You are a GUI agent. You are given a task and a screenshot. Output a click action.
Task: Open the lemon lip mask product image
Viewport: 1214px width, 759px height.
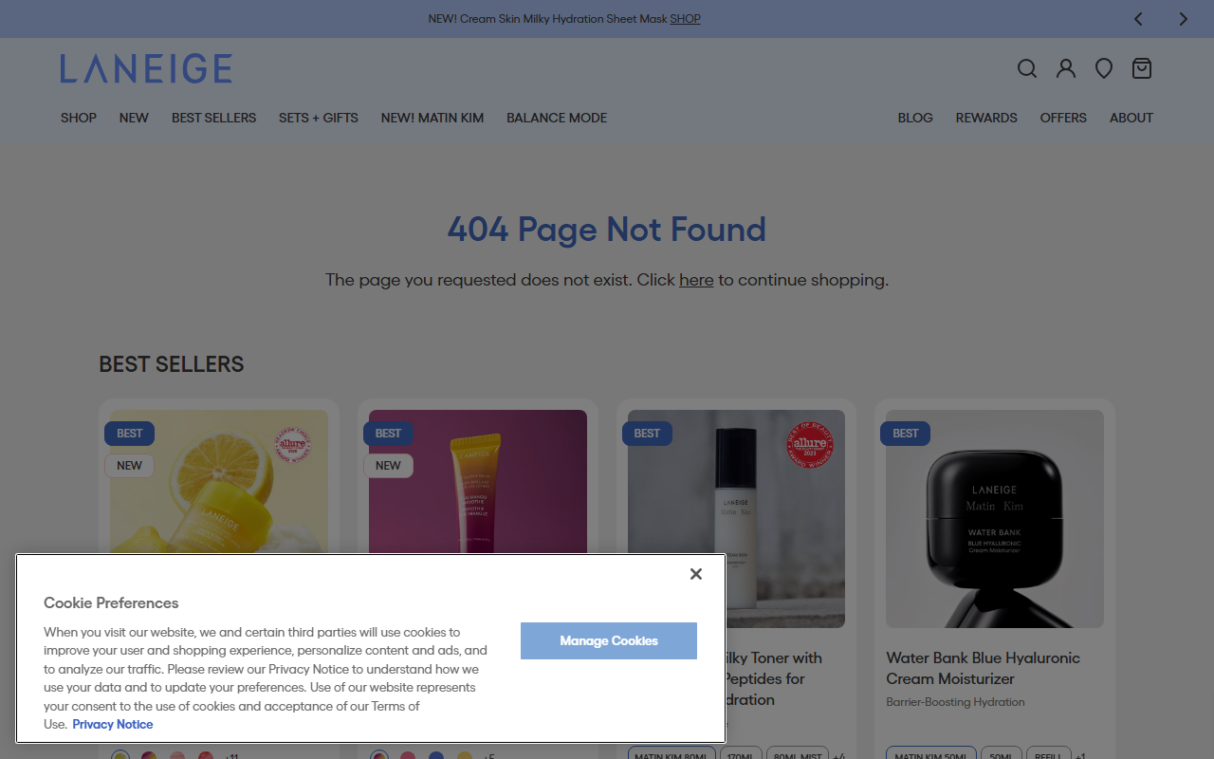[219, 482]
